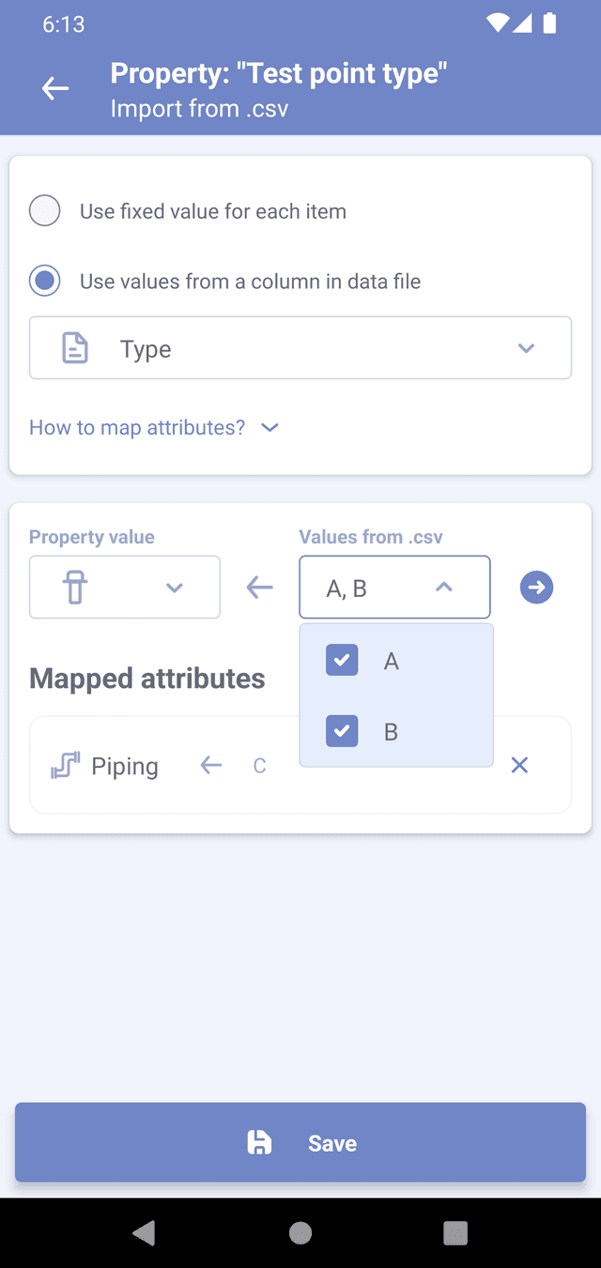This screenshot has width=601, height=1268.
Task: Click the test point icon in Property value
Action: [x=75, y=588]
